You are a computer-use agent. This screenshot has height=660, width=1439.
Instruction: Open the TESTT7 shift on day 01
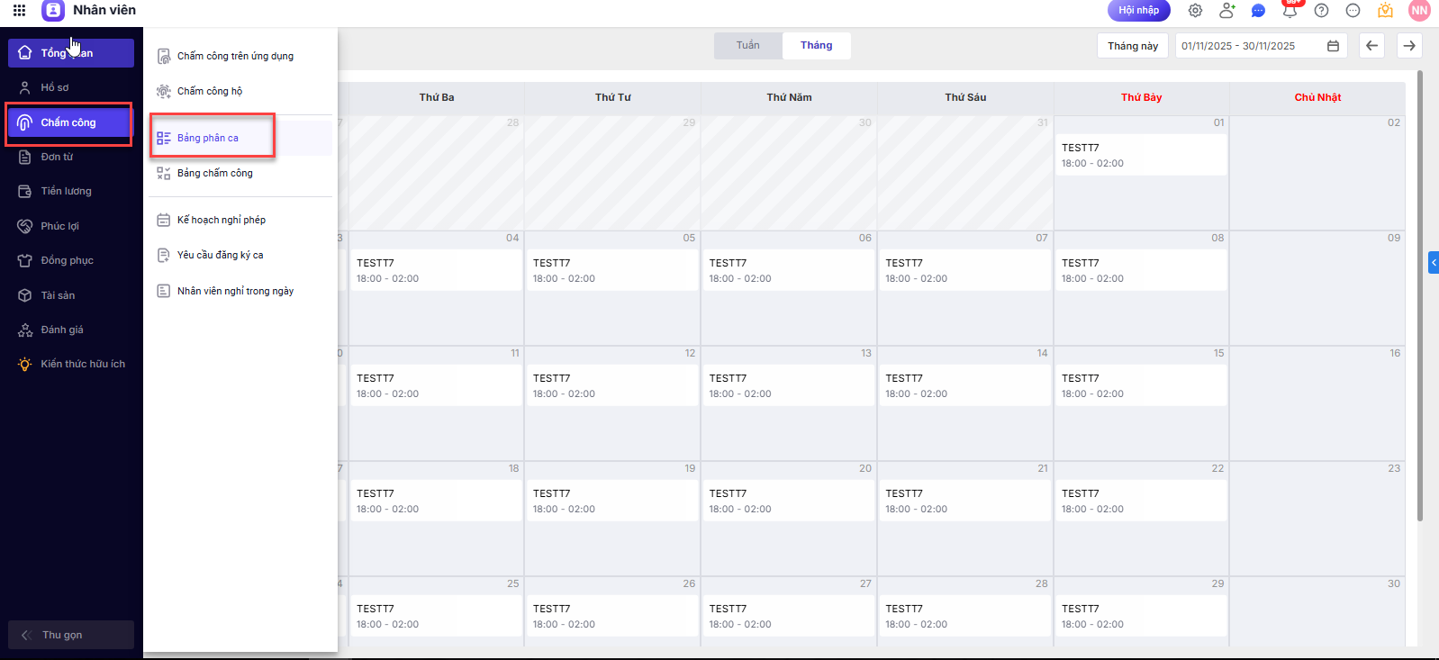pyautogui.click(x=1139, y=155)
